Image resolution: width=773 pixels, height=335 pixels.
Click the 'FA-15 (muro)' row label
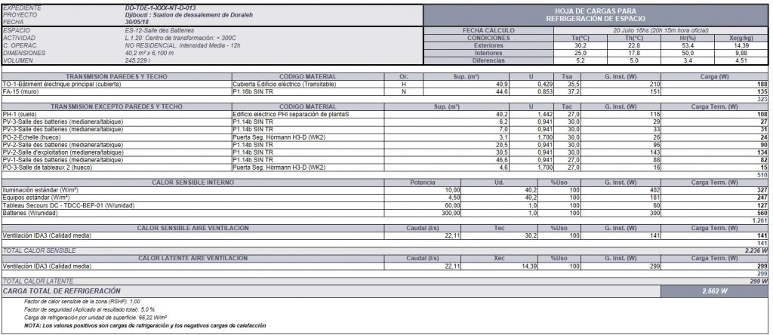[x=20, y=91]
